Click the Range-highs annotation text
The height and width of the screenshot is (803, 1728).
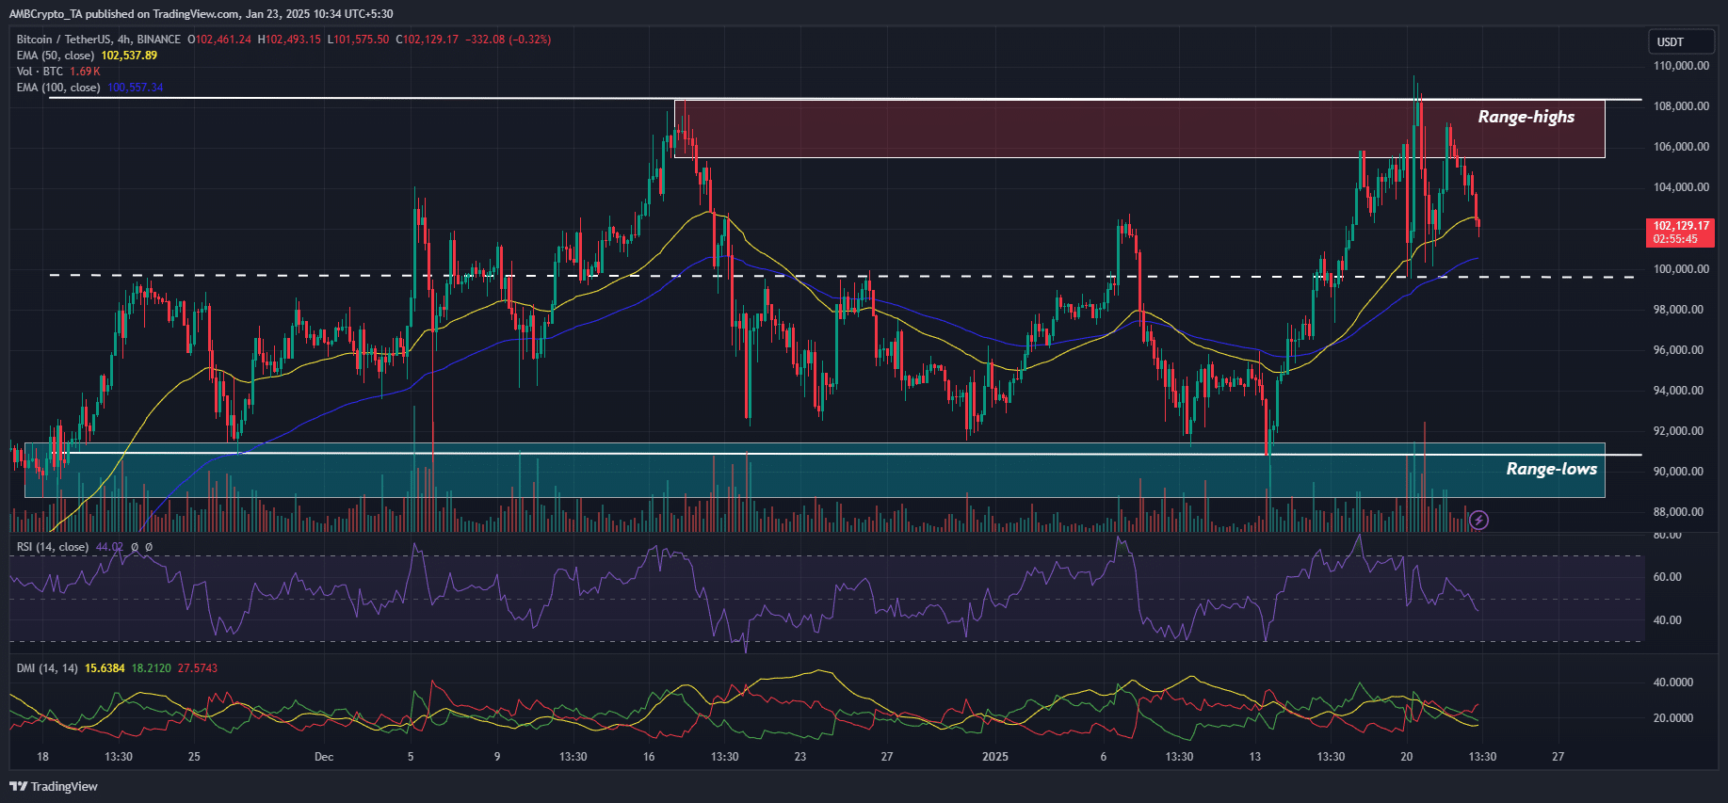pyautogui.click(x=1526, y=117)
